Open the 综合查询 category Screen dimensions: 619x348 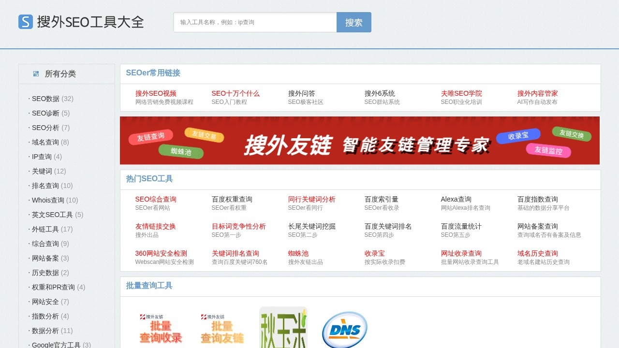(45, 244)
